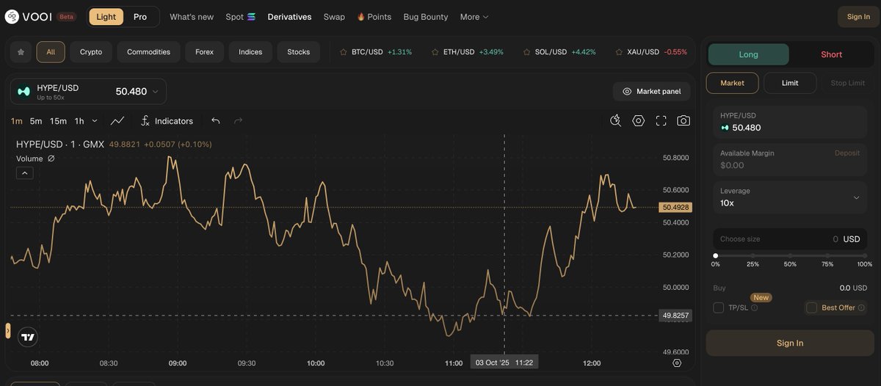
Task: Expand 1h timeframe dropdown chevron
Action: [x=95, y=121]
